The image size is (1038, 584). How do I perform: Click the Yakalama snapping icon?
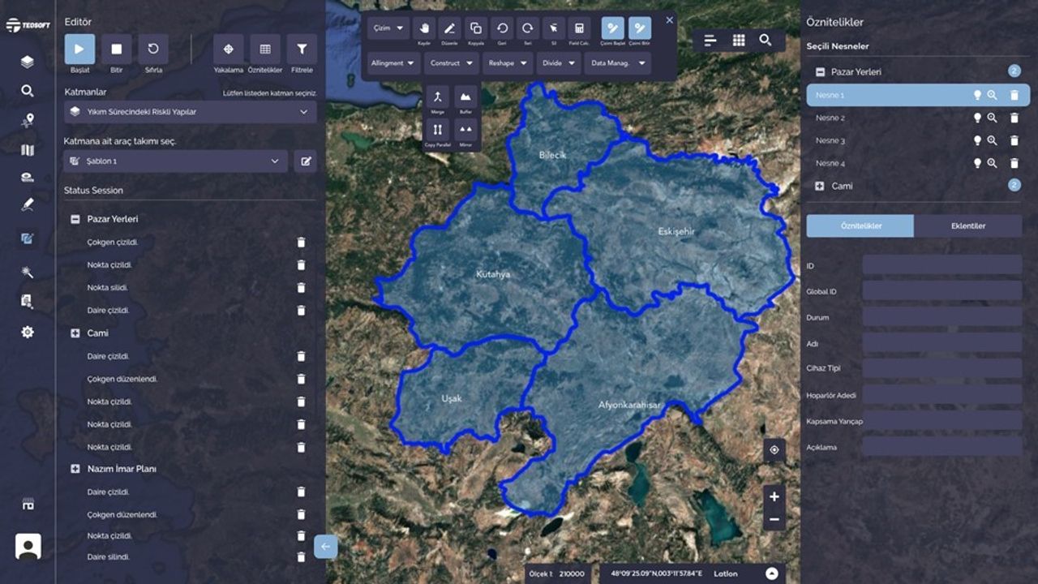point(229,49)
